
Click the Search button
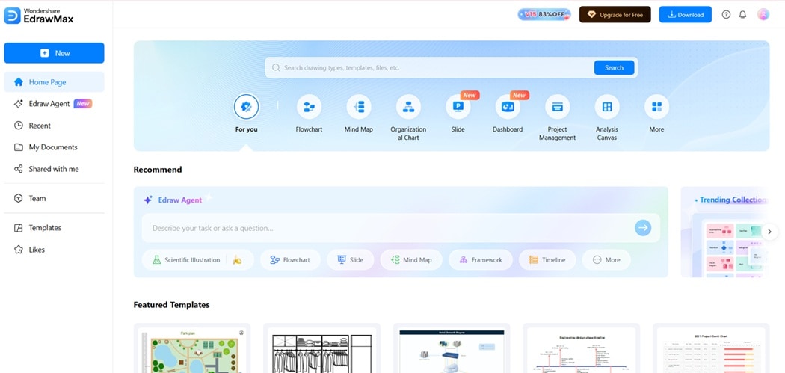(x=614, y=67)
